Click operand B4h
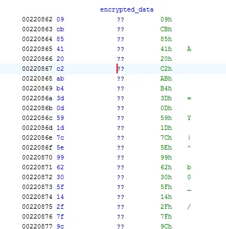226x229 pixels. (166, 88)
